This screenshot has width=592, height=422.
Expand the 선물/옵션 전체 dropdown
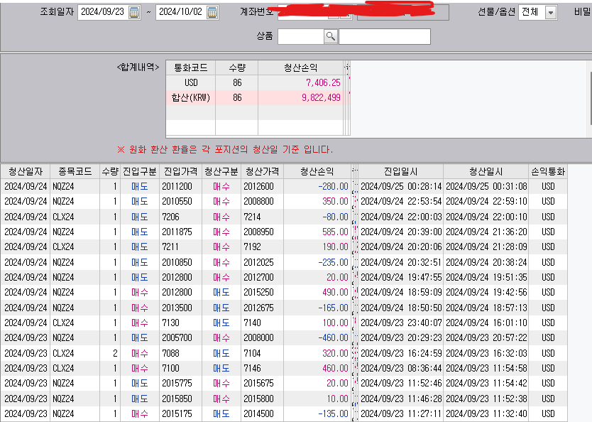point(551,13)
